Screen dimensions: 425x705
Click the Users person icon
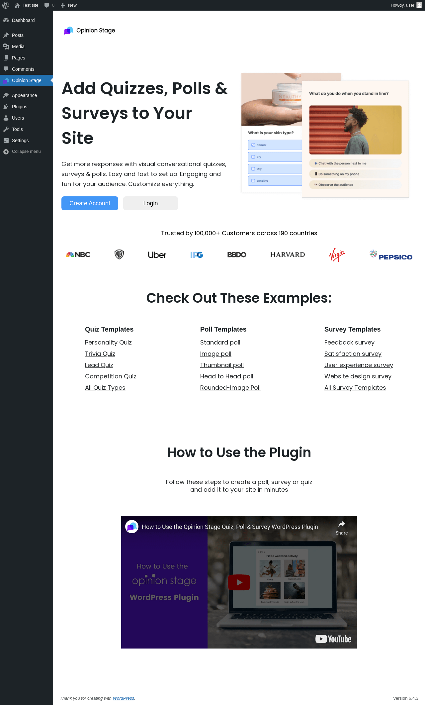[6, 118]
